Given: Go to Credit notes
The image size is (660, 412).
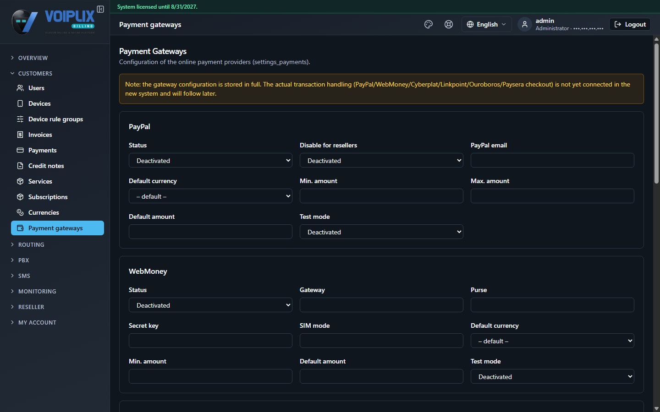Looking at the screenshot, I should click(57, 166).
